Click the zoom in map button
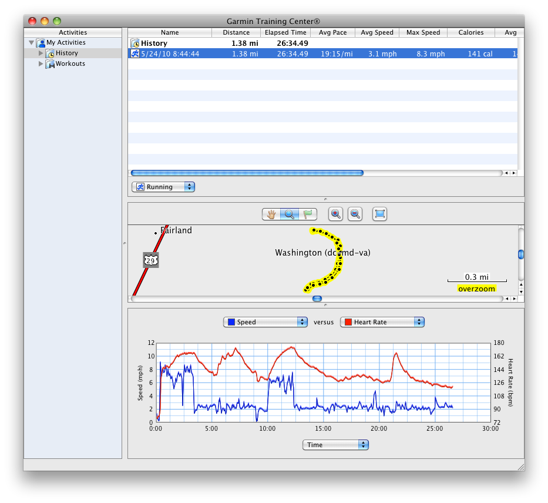The image size is (548, 503). click(x=336, y=214)
